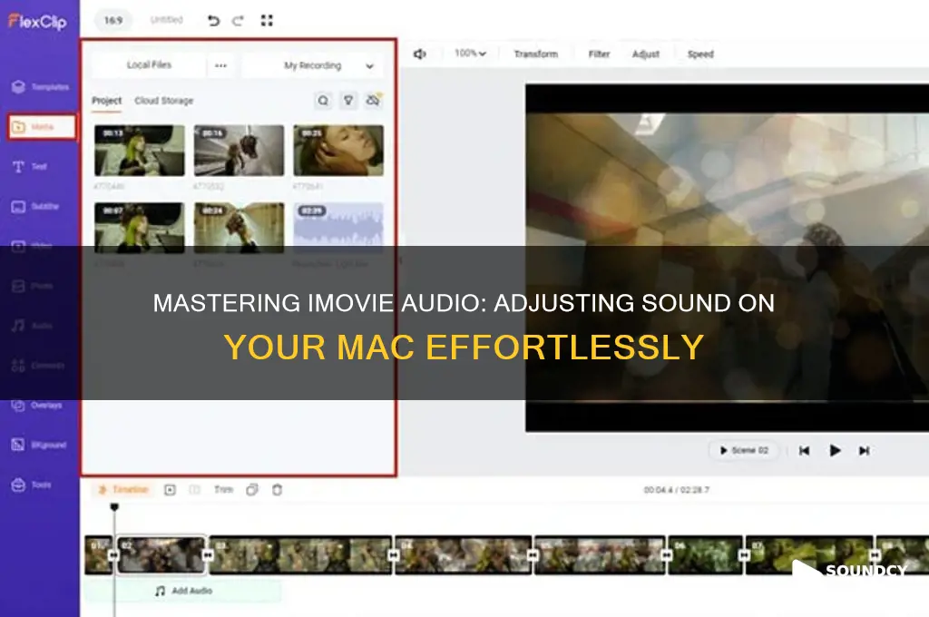The image size is (929, 617).
Task: Undo the last action
Action: coord(213,21)
